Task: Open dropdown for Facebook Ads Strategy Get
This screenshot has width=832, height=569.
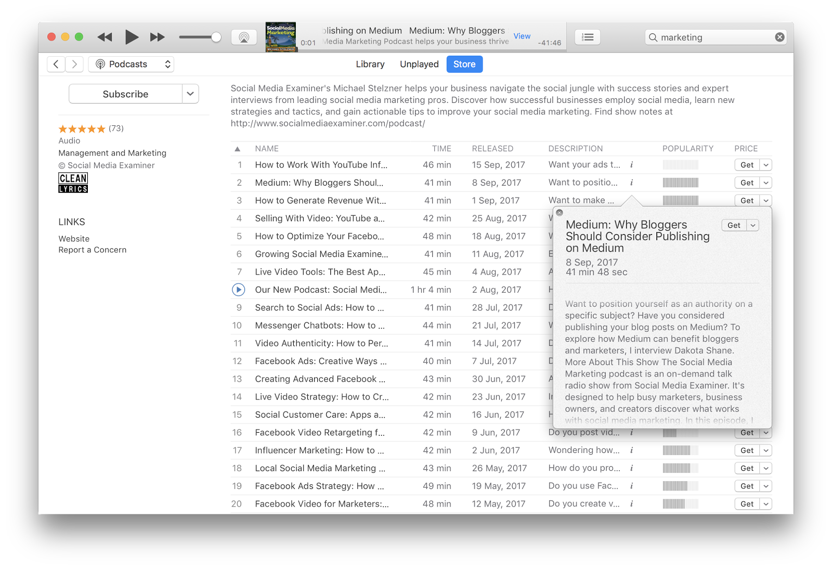Action: (766, 486)
